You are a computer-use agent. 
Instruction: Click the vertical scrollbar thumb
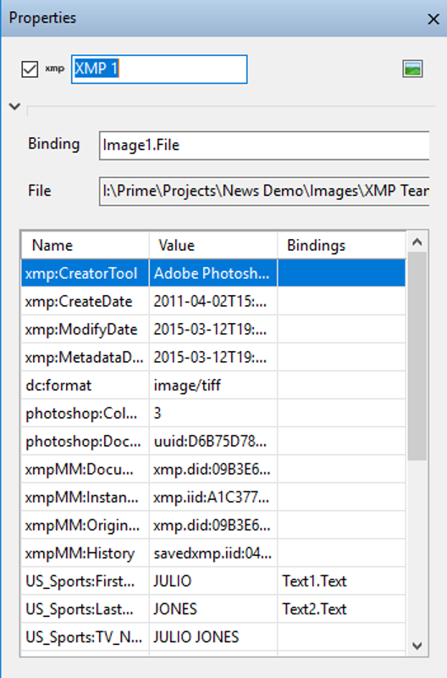[x=417, y=356]
